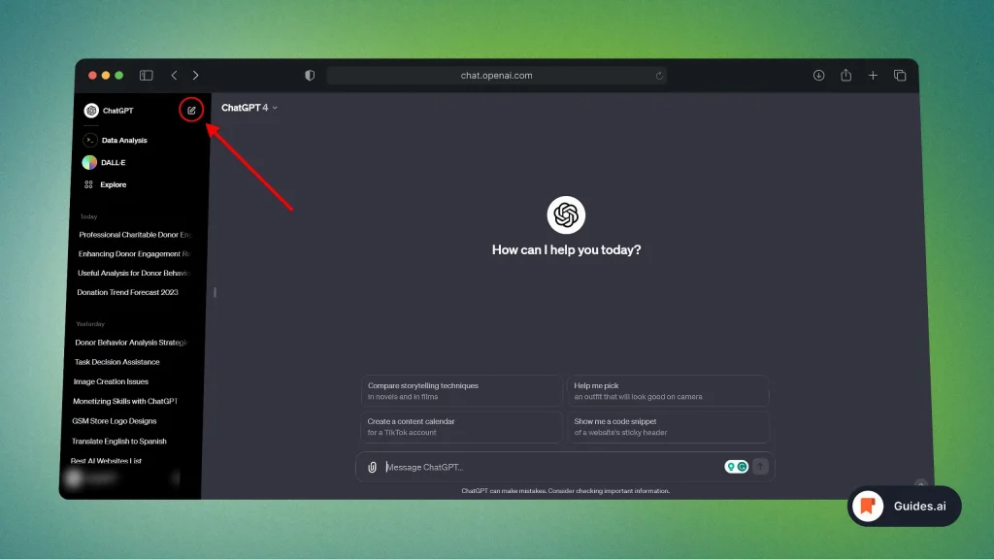Screen dimensions: 994x559
Task: Open Safari downloads icon
Action: click(x=818, y=76)
